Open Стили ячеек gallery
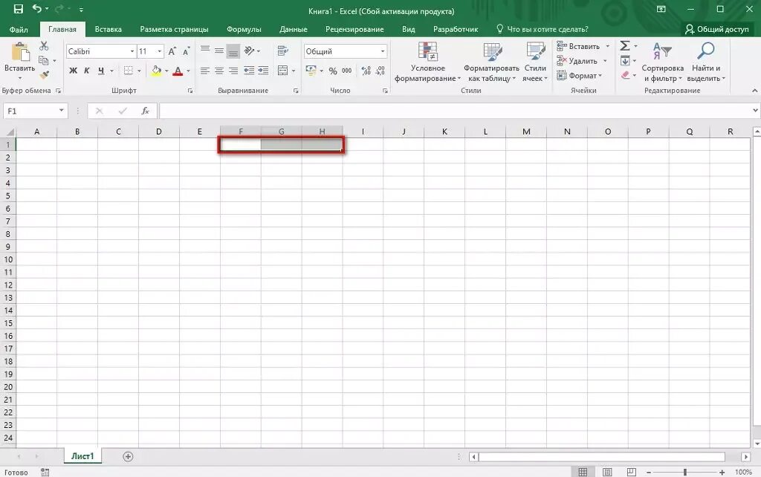The image size is (761, 477). click(535, 62)
